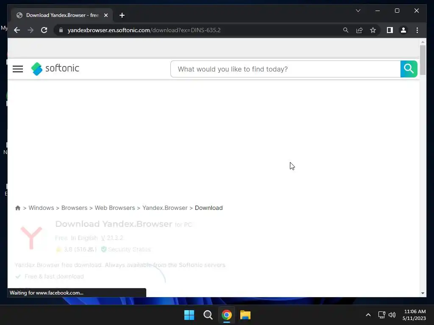Click the URL in the address bar
The height and width of the screenshot is (325, 434).
point(144,30)
